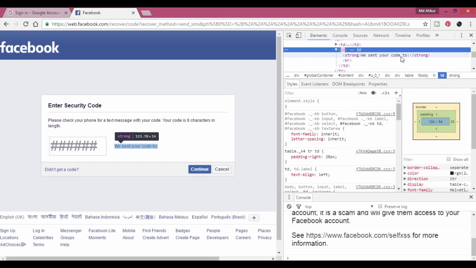The width and height of the screenshot is (476, 268).
Task: Close the Google Accounts sign-in tab
Action: coord(66,13)
